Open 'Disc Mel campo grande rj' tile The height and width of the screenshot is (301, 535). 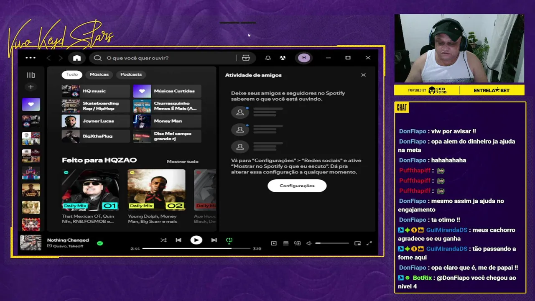click(x=167, y=136)
